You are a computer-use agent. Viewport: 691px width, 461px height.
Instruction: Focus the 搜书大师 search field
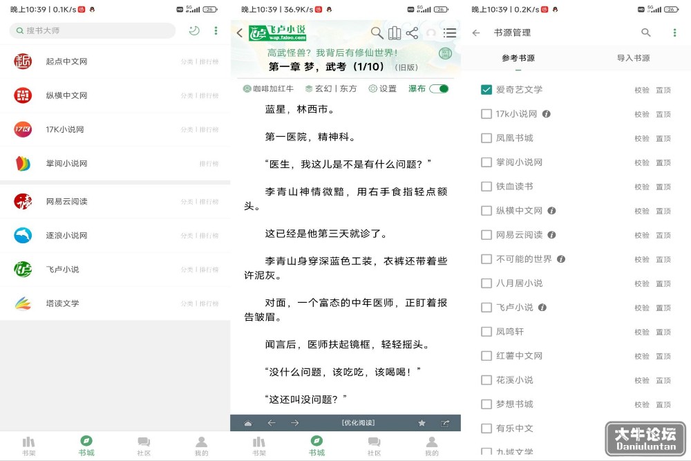pyautogui.click(x=93, y=30)
